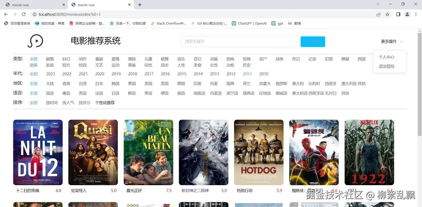
Task: Click the browser forward arrow
Action: click(15, 14)
